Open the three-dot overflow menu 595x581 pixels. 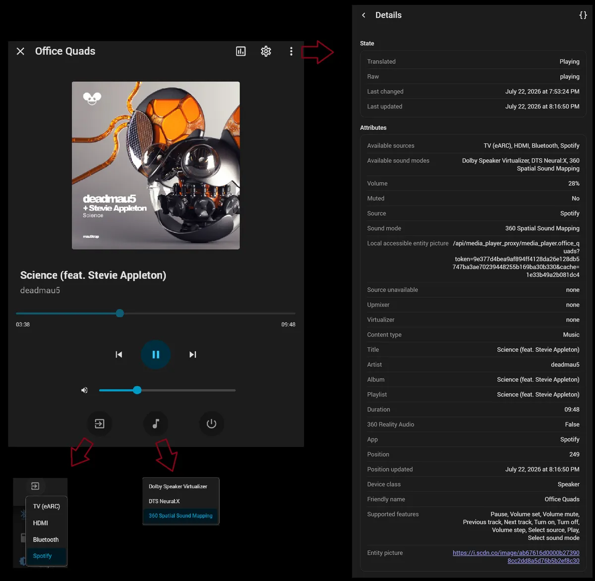pos(291,51)
